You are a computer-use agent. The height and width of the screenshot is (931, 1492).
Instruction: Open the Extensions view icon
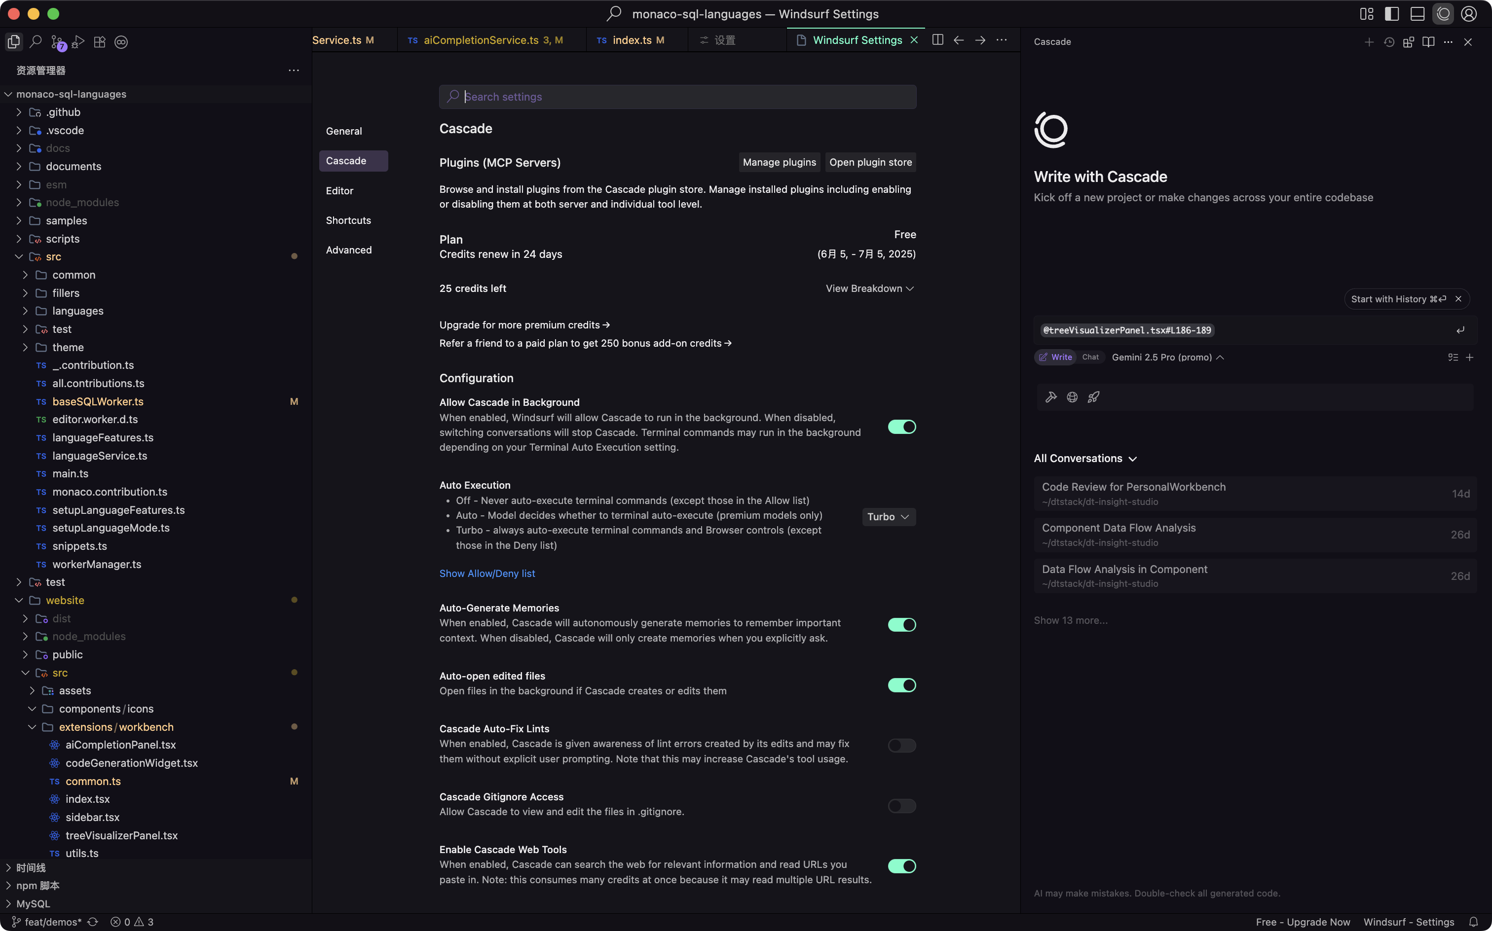100,42
